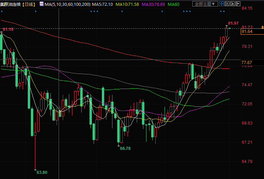
Task: Click the 77.67 crosshair price label
Action: point(247,62)
